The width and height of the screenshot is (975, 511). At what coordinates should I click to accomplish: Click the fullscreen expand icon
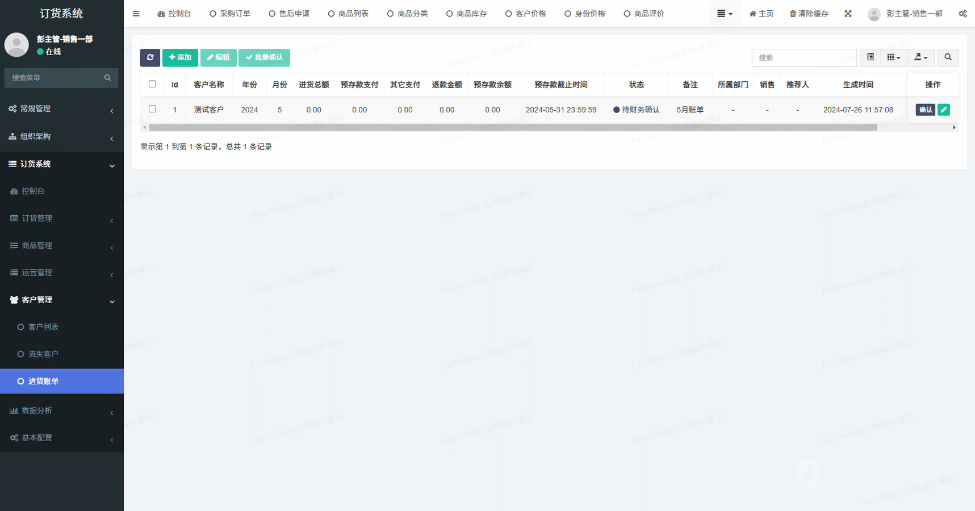(848, 14)
